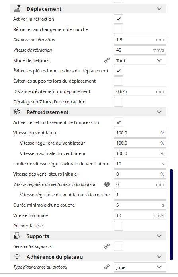Click the Déplacement travel section icon
Screen dimensions: 178x277
coord(17,8)
